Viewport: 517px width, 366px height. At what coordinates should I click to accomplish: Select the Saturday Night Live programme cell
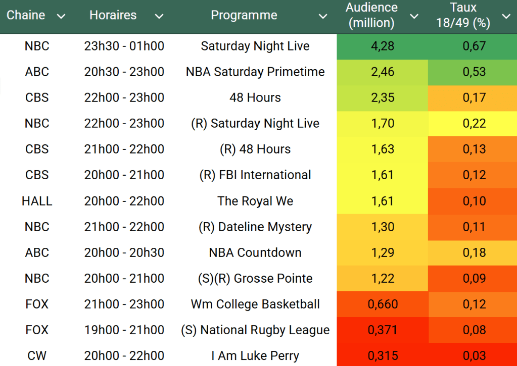pyautogui.click(x=255, y=46)
